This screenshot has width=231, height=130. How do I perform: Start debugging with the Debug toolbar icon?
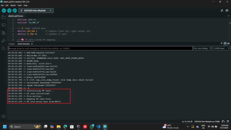pyautogui.click(x=15, y=11)
